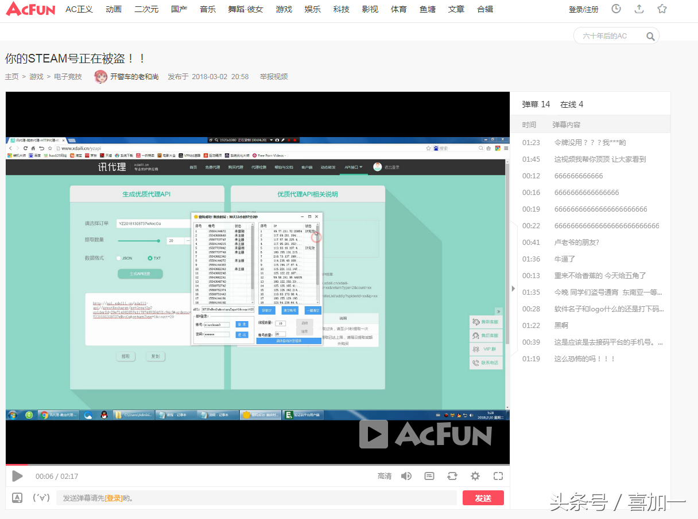Click the 登录 link in danmaku input
Screen dimensions: 698x519
[x=113, y=498]
